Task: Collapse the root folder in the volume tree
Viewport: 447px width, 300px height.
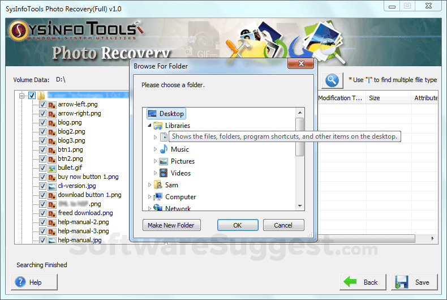Action: coord(22,96)
